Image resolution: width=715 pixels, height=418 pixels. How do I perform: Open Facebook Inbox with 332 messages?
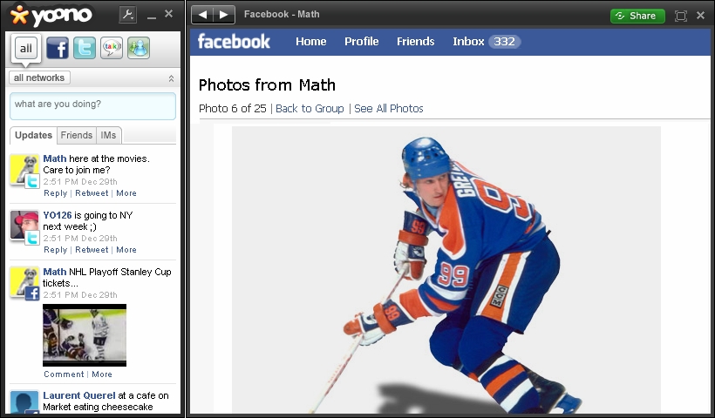pos(487,41)
